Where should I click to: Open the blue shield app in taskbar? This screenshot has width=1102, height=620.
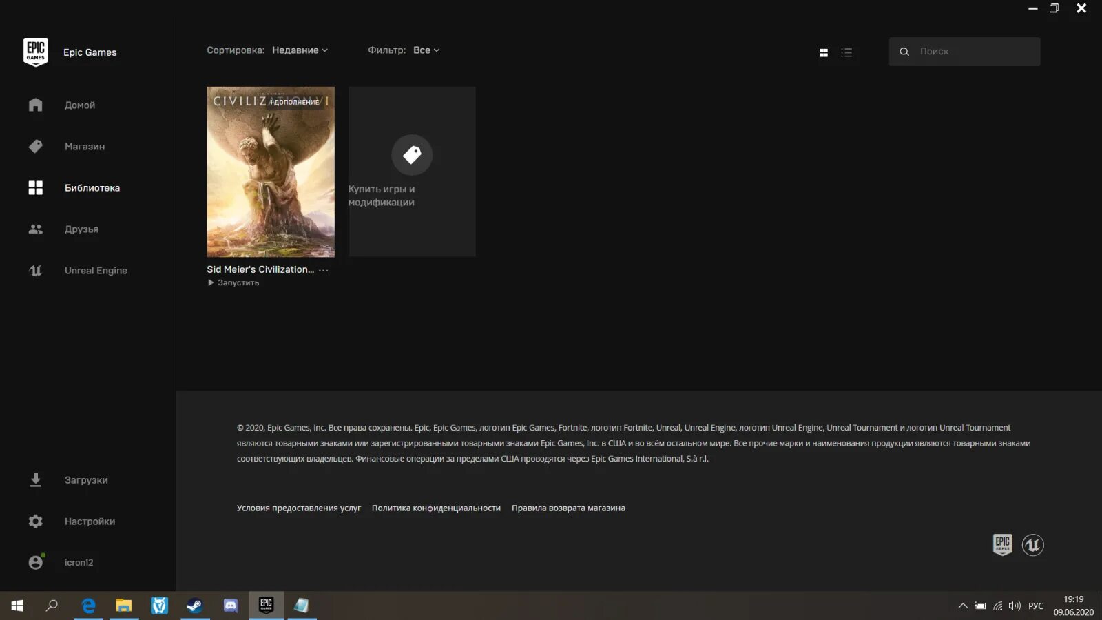(x=160, y=606)
